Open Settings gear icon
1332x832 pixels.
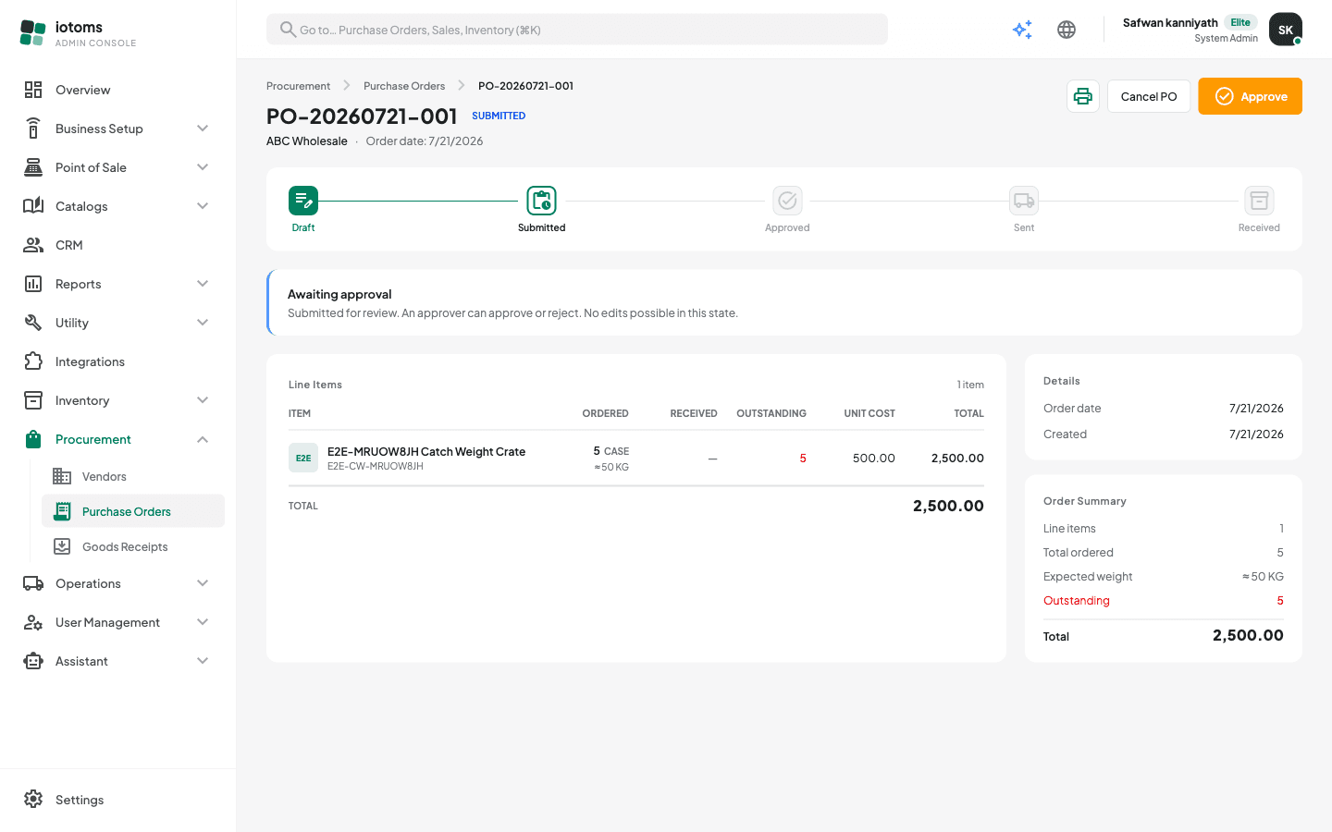tap(33, 800)
